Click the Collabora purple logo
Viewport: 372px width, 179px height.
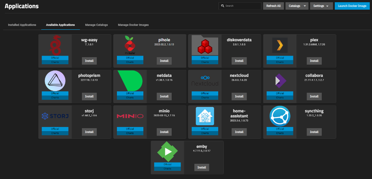280,81
